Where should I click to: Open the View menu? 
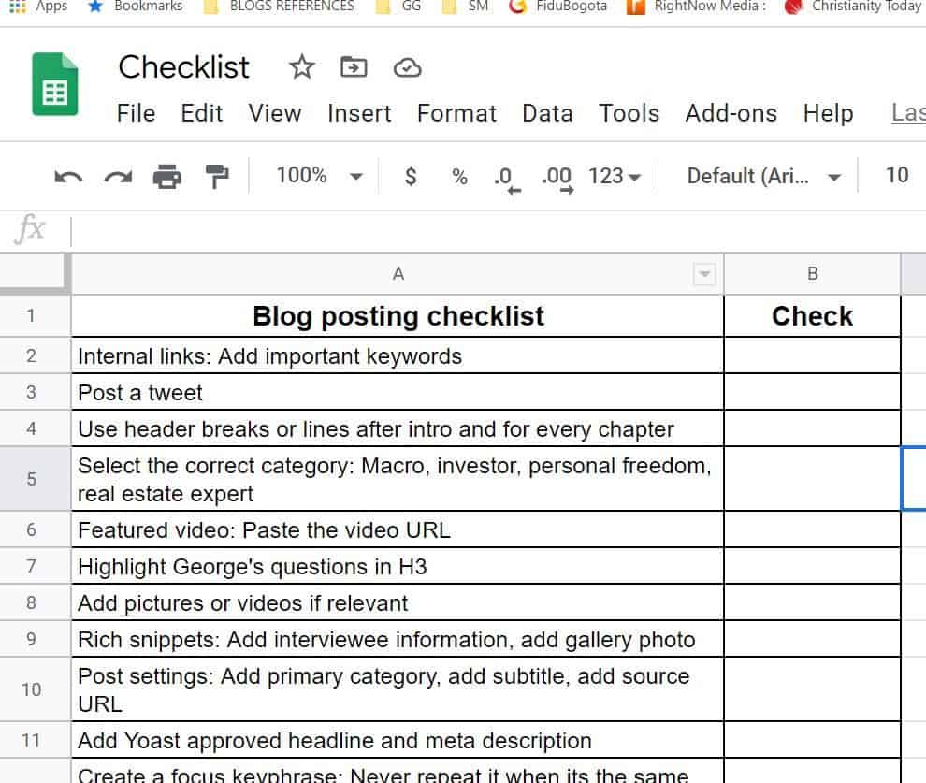(x=275, y=113)
